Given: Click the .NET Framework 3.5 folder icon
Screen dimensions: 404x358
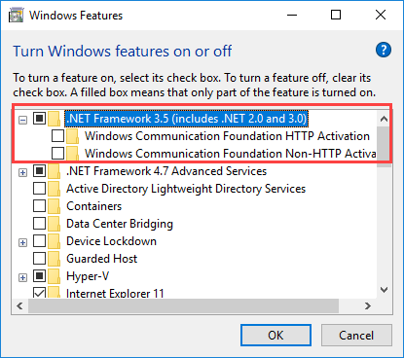Looking at the screenshot, I should [54, 119].
